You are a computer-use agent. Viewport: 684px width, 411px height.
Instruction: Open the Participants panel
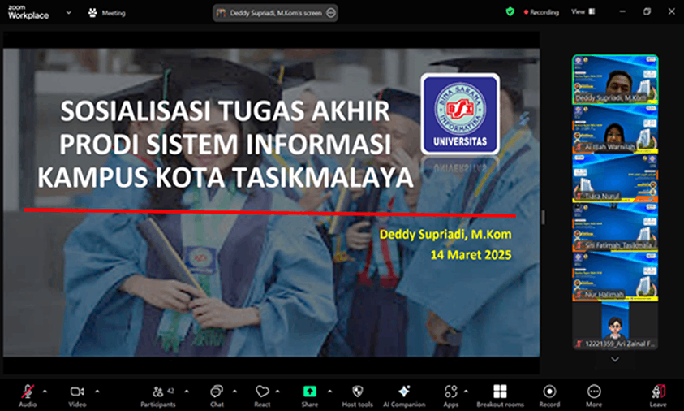point(158,392)
